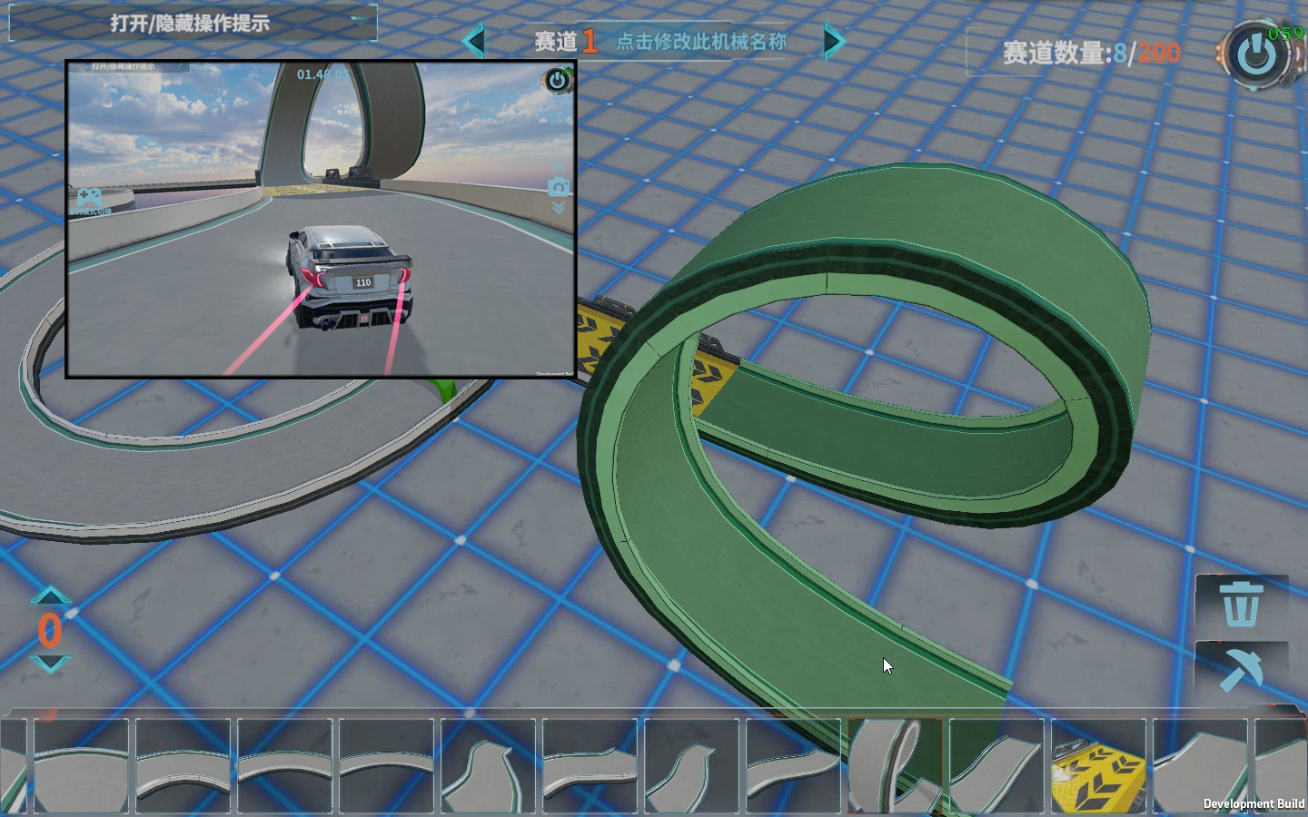Viewport: 1308px width, 817px height.
Task: Select the first curved track piece thumbnail
Action: tap(81, 765)
